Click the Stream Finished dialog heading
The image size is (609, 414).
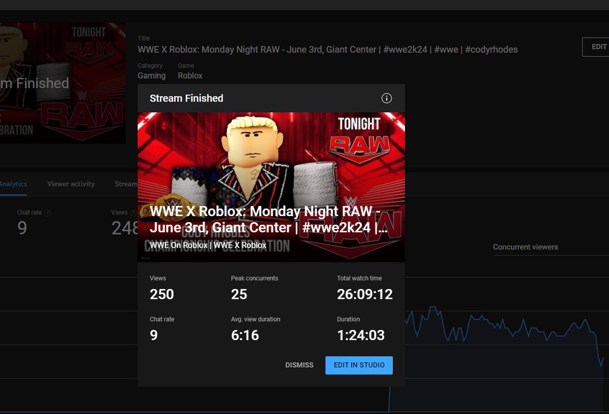(x=186, y=98)
